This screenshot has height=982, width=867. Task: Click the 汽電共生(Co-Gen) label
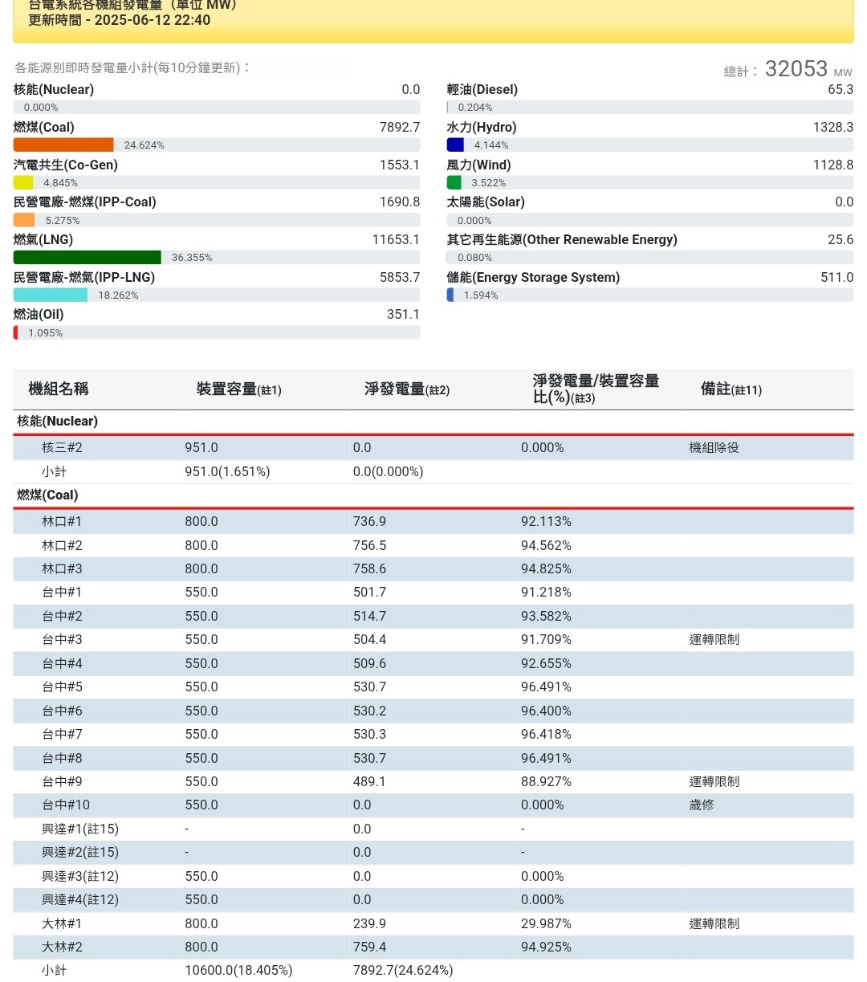tap(66, 165)
